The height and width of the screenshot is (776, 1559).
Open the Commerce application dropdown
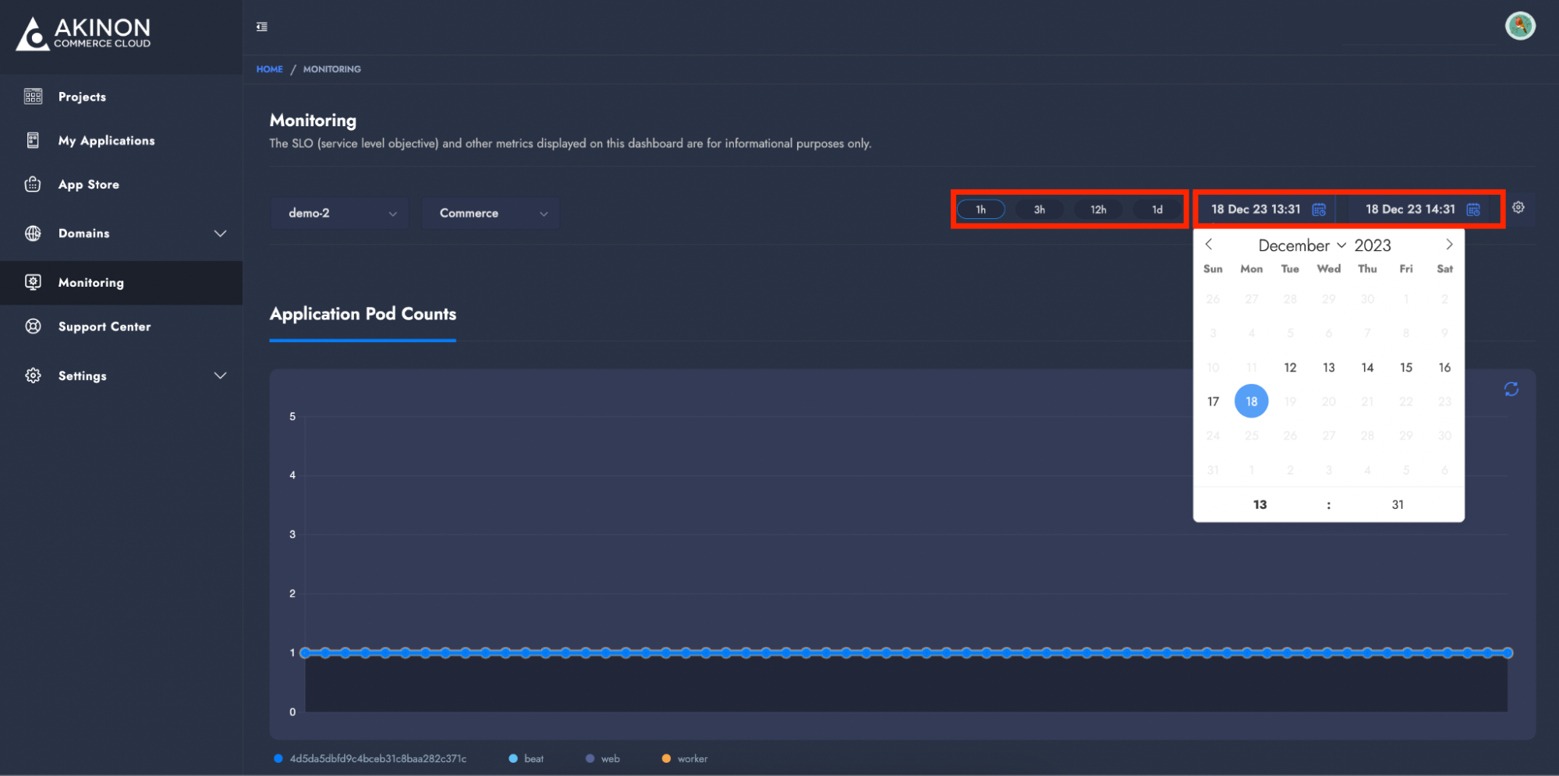pos(491,213)
